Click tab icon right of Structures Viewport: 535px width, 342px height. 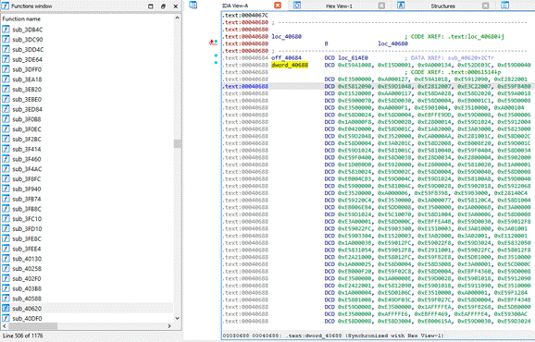(x=505, y=6)
